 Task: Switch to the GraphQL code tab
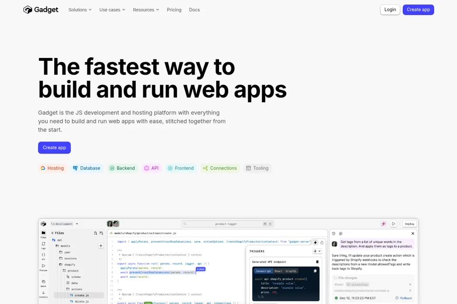(x=291, y=271)
